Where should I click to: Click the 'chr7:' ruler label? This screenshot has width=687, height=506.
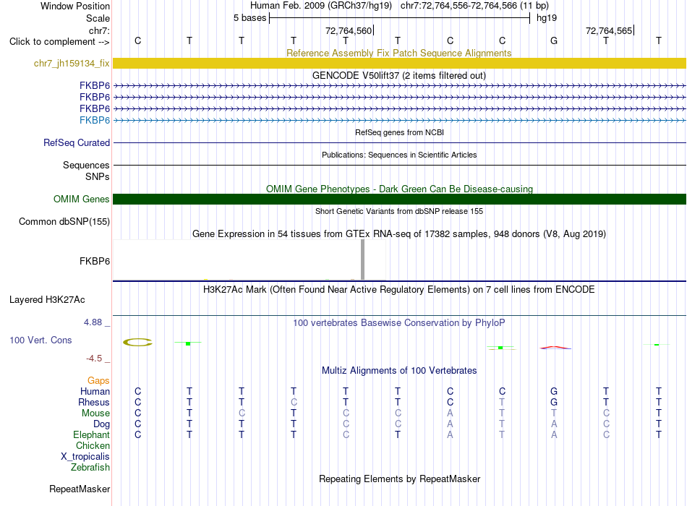99,30
